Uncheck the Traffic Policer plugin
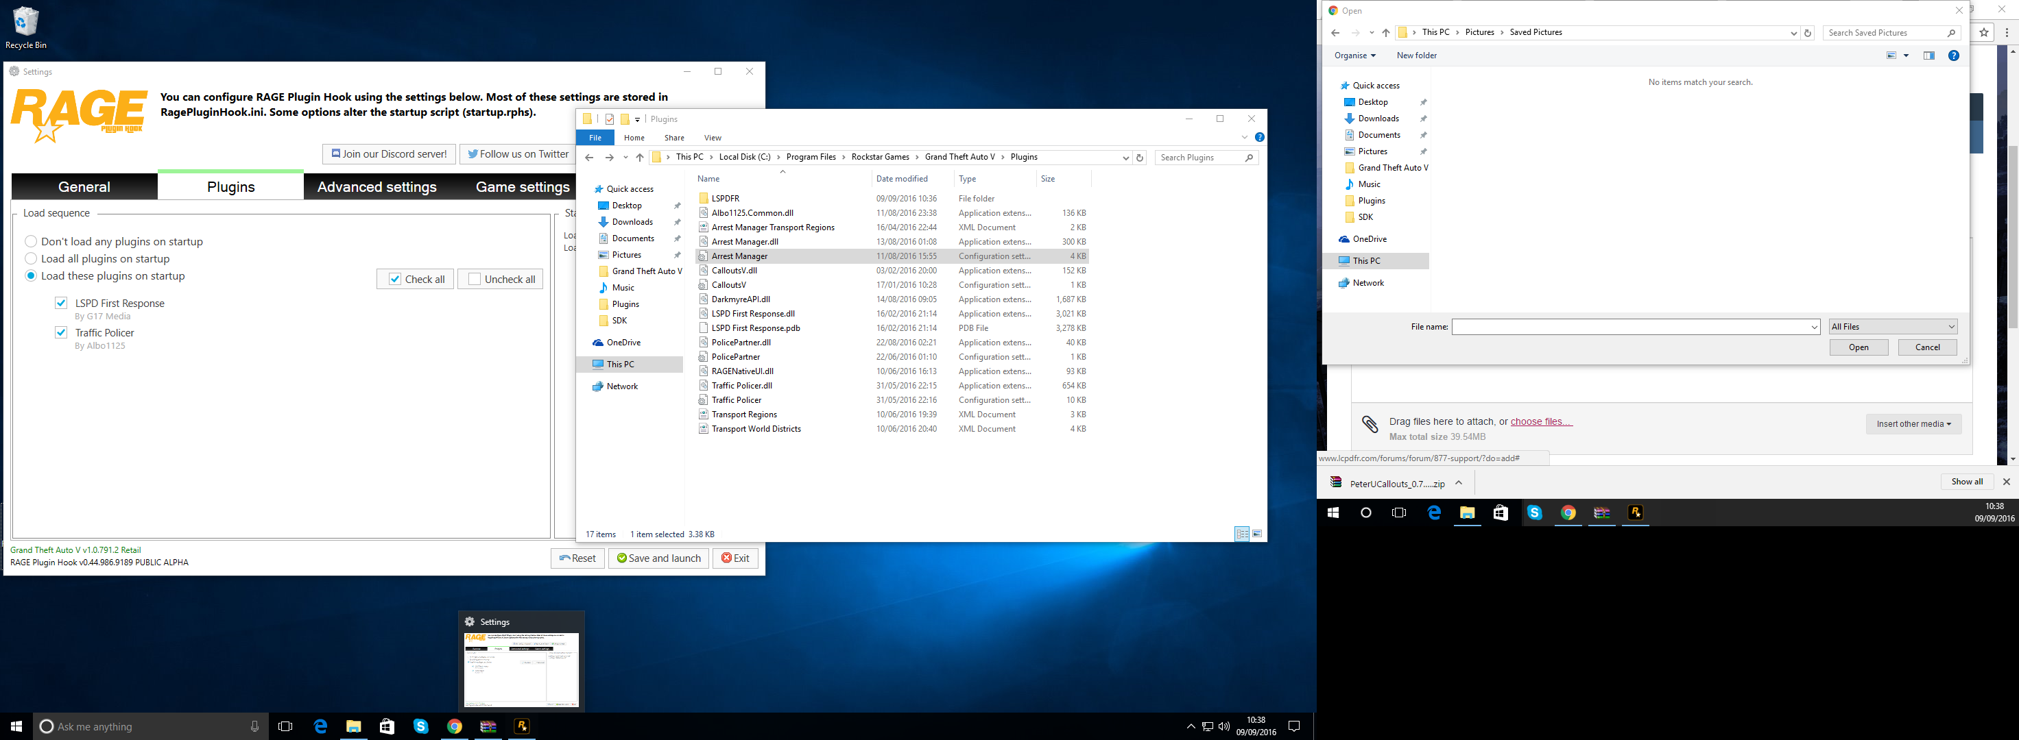 (61, 332)
